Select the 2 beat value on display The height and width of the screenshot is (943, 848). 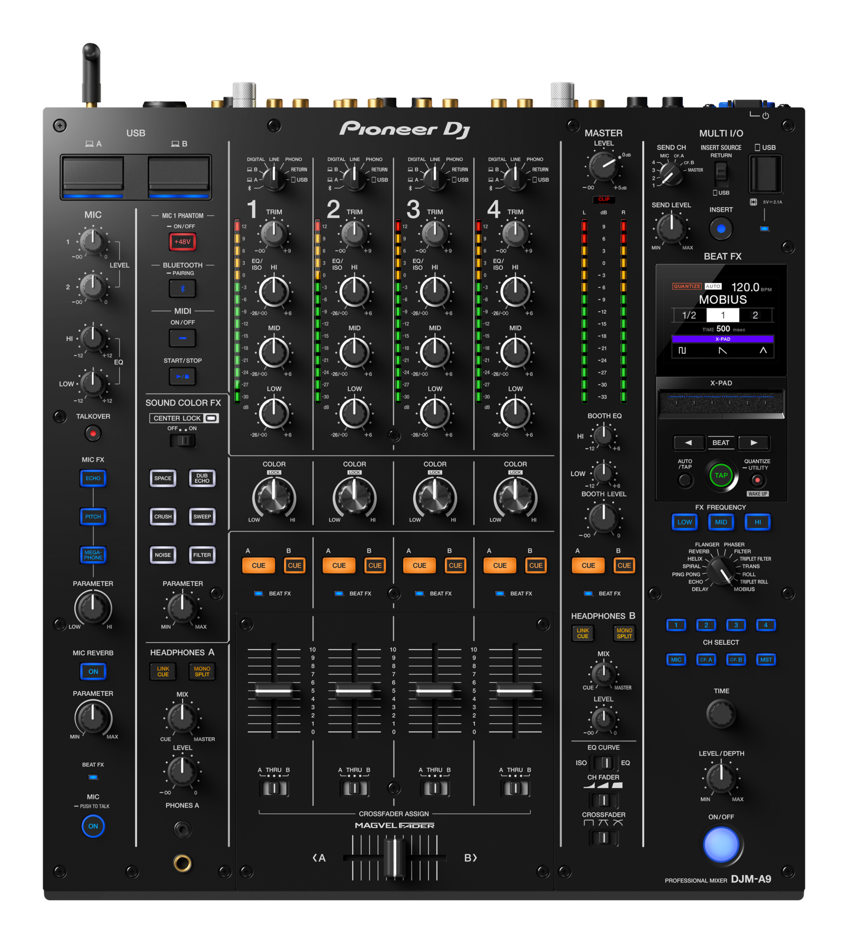tap(755, 315)
